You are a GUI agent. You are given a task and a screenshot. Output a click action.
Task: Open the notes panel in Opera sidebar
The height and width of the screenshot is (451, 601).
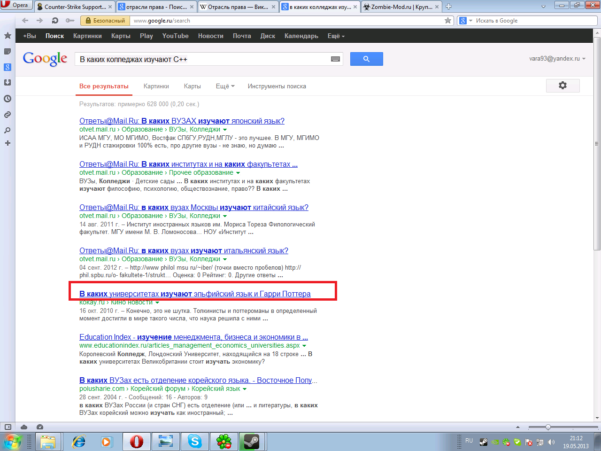click(x=8, y=52)
